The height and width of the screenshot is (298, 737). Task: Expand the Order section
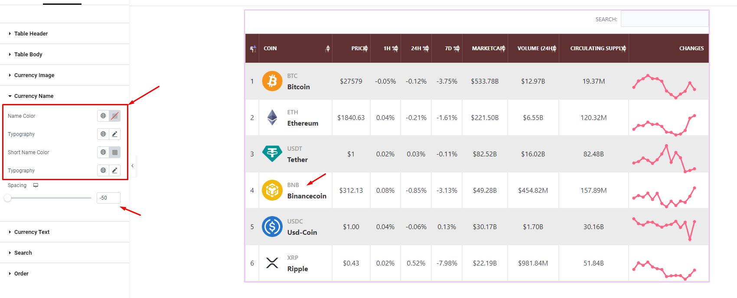pos(21,273)
